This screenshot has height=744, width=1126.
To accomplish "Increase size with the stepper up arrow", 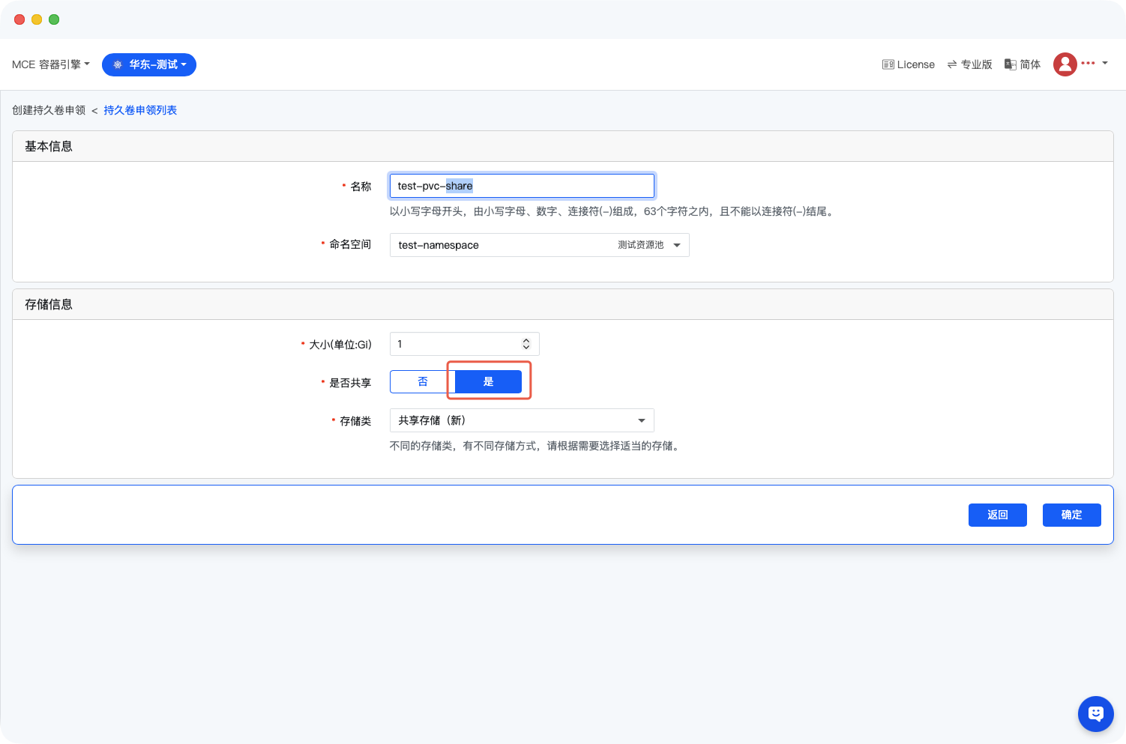I will click(526, 340).
